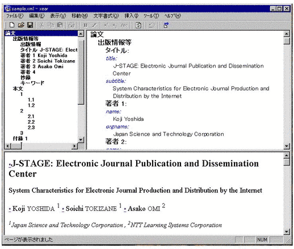Select the 抄録 tree node
Screen dimensions: 294x249
[26, 77]
